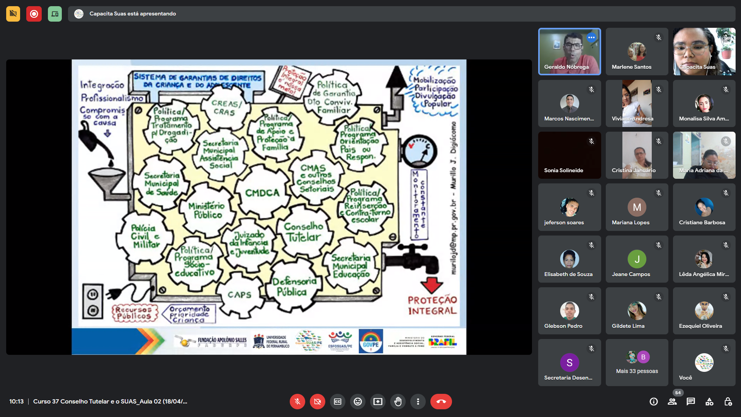Toggle closed captions
The width and height of the screenshot is (741, 417).
coord(338,402)
